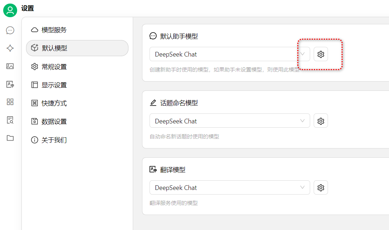Select the 模型服务 settings menu item
389x230 pixels.
(54, 30)
